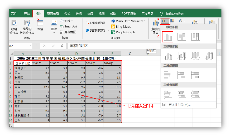230x136 pixels.
Task: Open the 百度网盘 tab
Action: (x=147, y=14)
